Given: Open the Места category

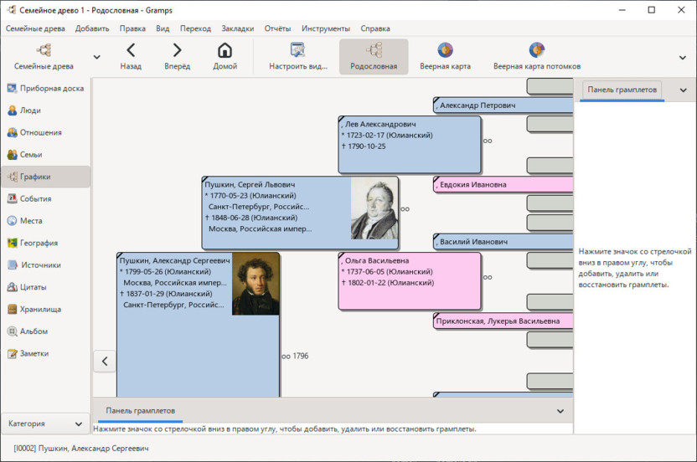Looking at the screenshot, I should [46, 221].
